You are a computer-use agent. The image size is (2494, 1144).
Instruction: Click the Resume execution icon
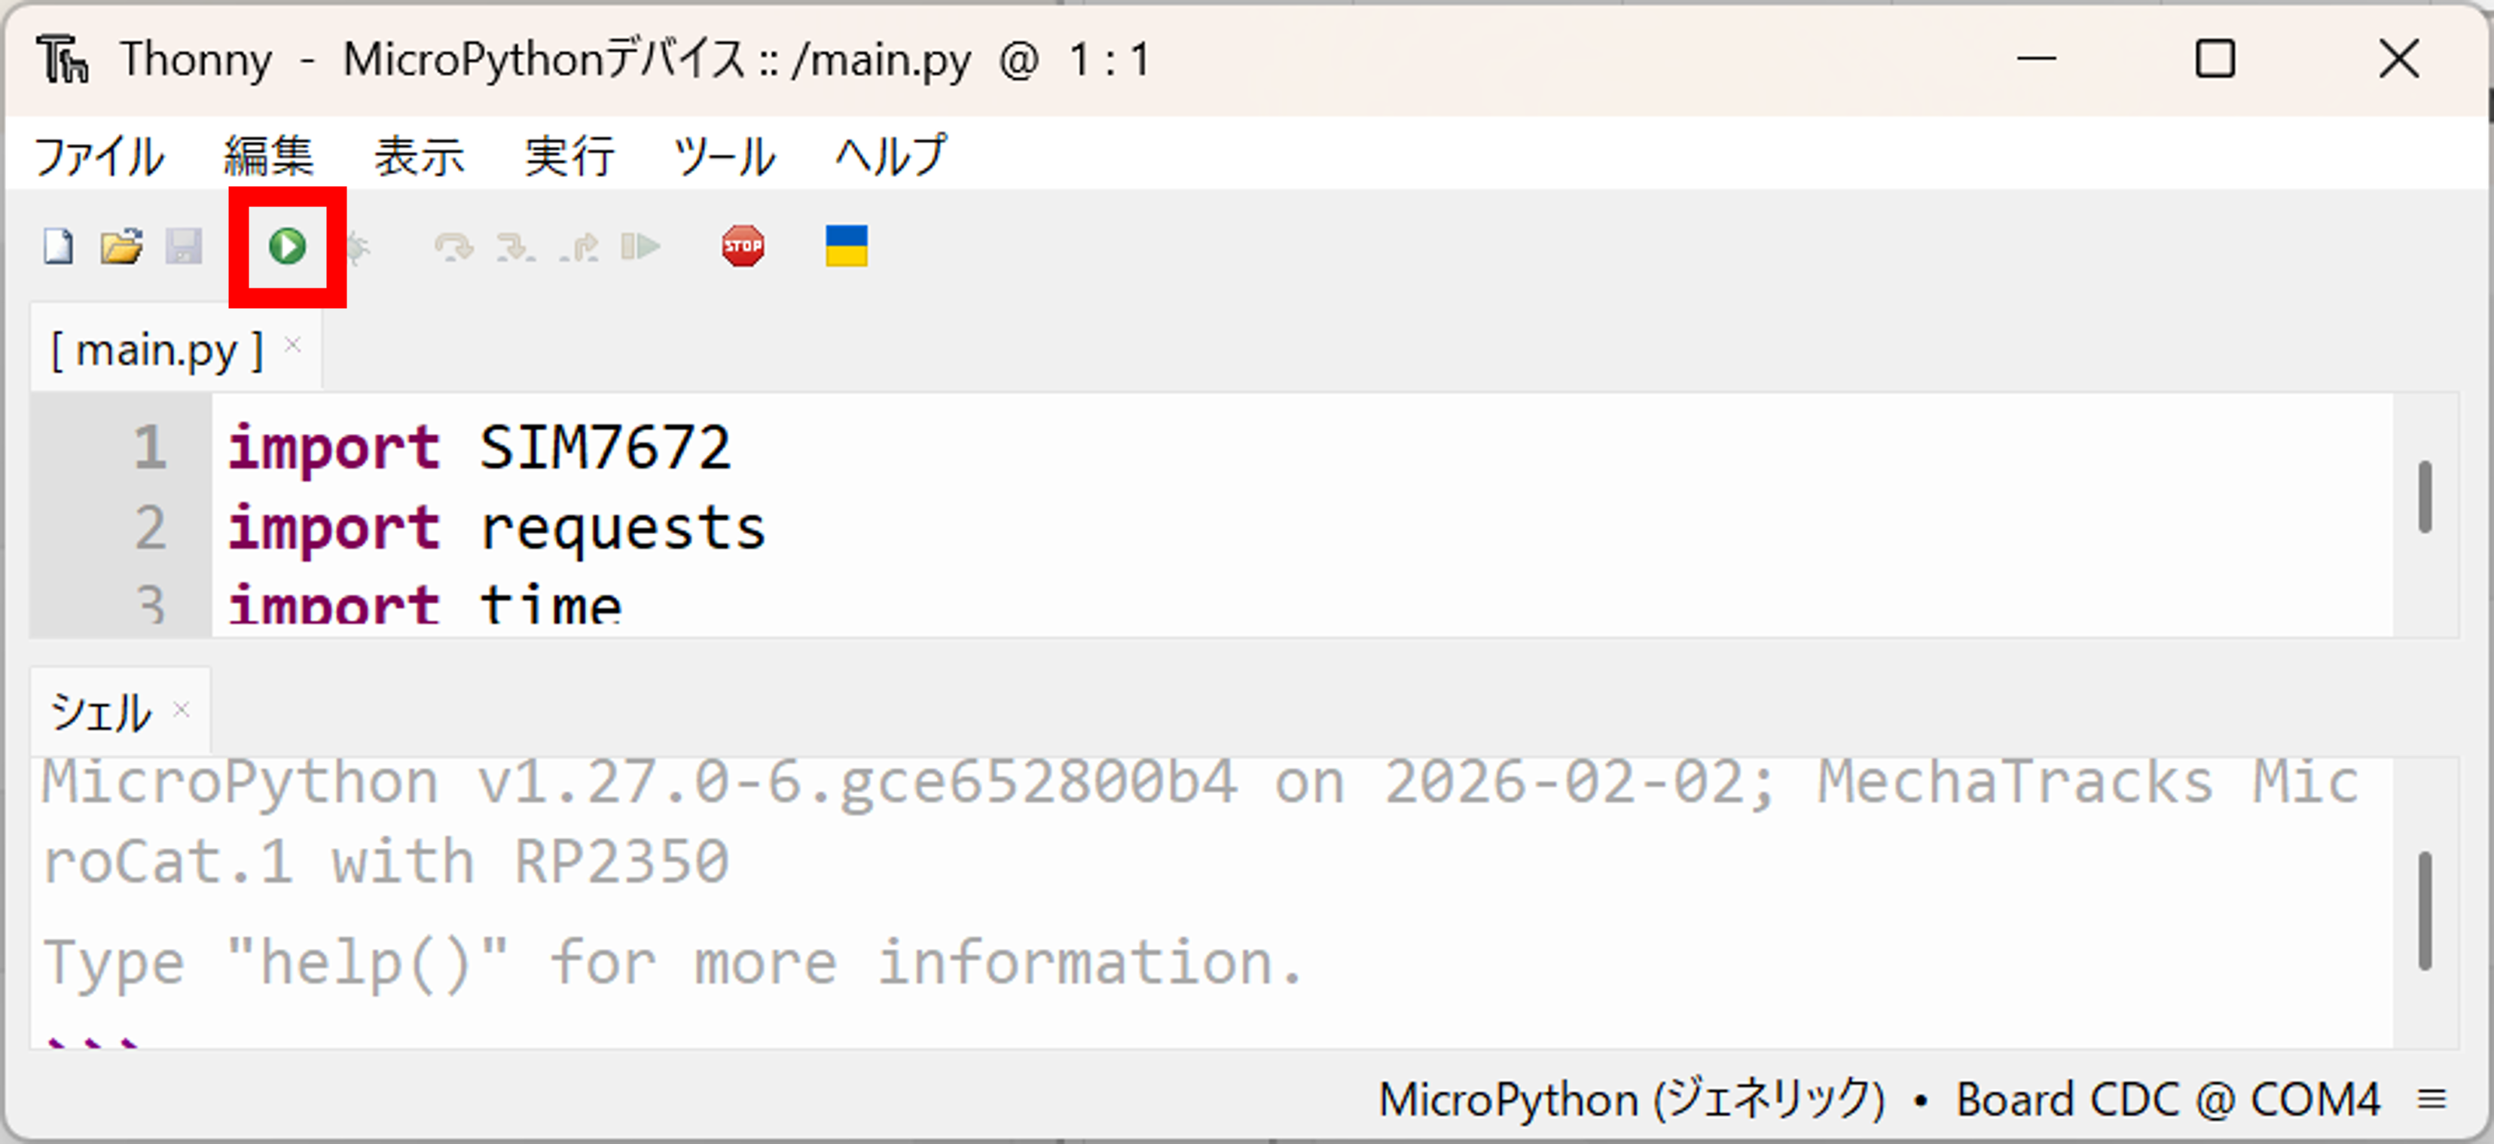click(x=641, y=248)
